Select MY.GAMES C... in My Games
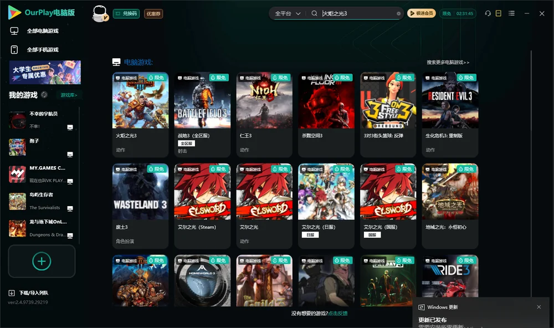Viewport: 554px width, 328px height. pos(42,174)
